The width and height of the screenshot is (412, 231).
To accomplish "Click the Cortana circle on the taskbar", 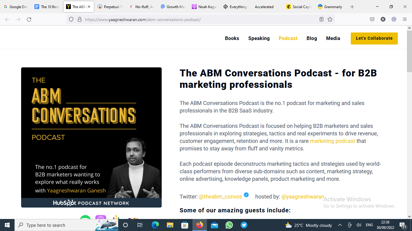I will (x=125, y=225).
